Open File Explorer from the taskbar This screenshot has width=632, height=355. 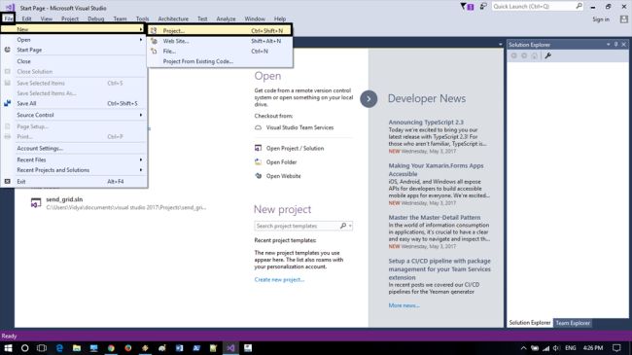(77, 348)
